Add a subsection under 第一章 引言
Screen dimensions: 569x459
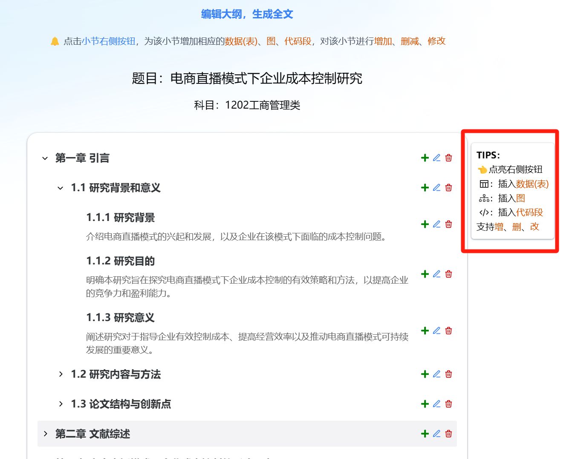(x=425, y=158)
